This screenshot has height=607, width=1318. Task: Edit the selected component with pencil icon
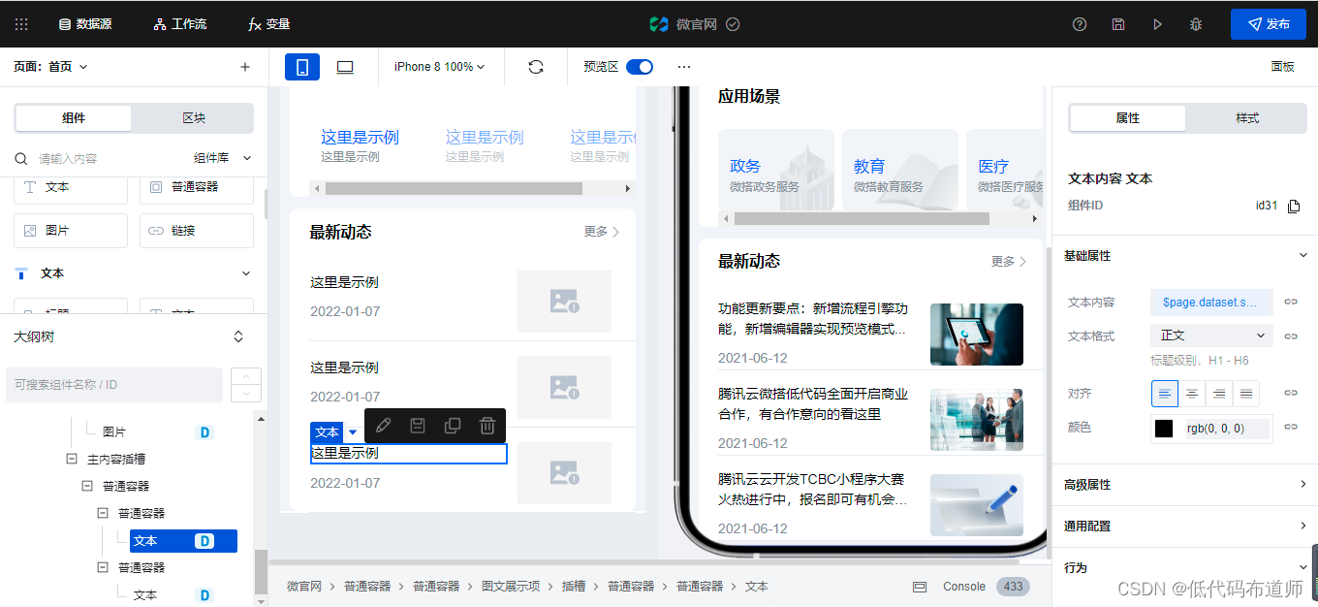point(383,425)
